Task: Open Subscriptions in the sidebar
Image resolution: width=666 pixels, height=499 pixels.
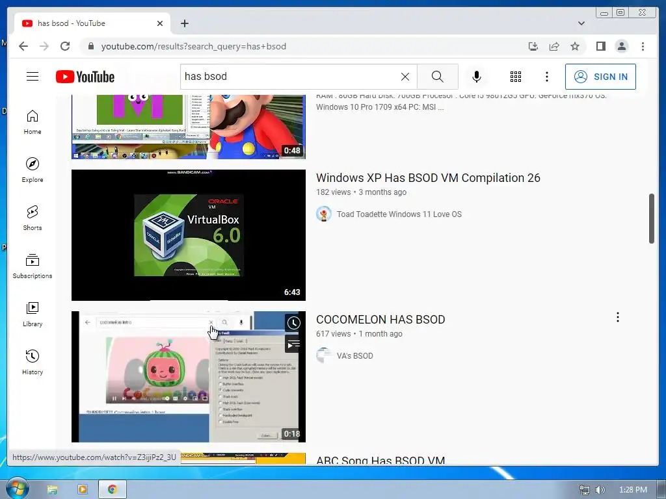Action: click(x=33, y=266)
